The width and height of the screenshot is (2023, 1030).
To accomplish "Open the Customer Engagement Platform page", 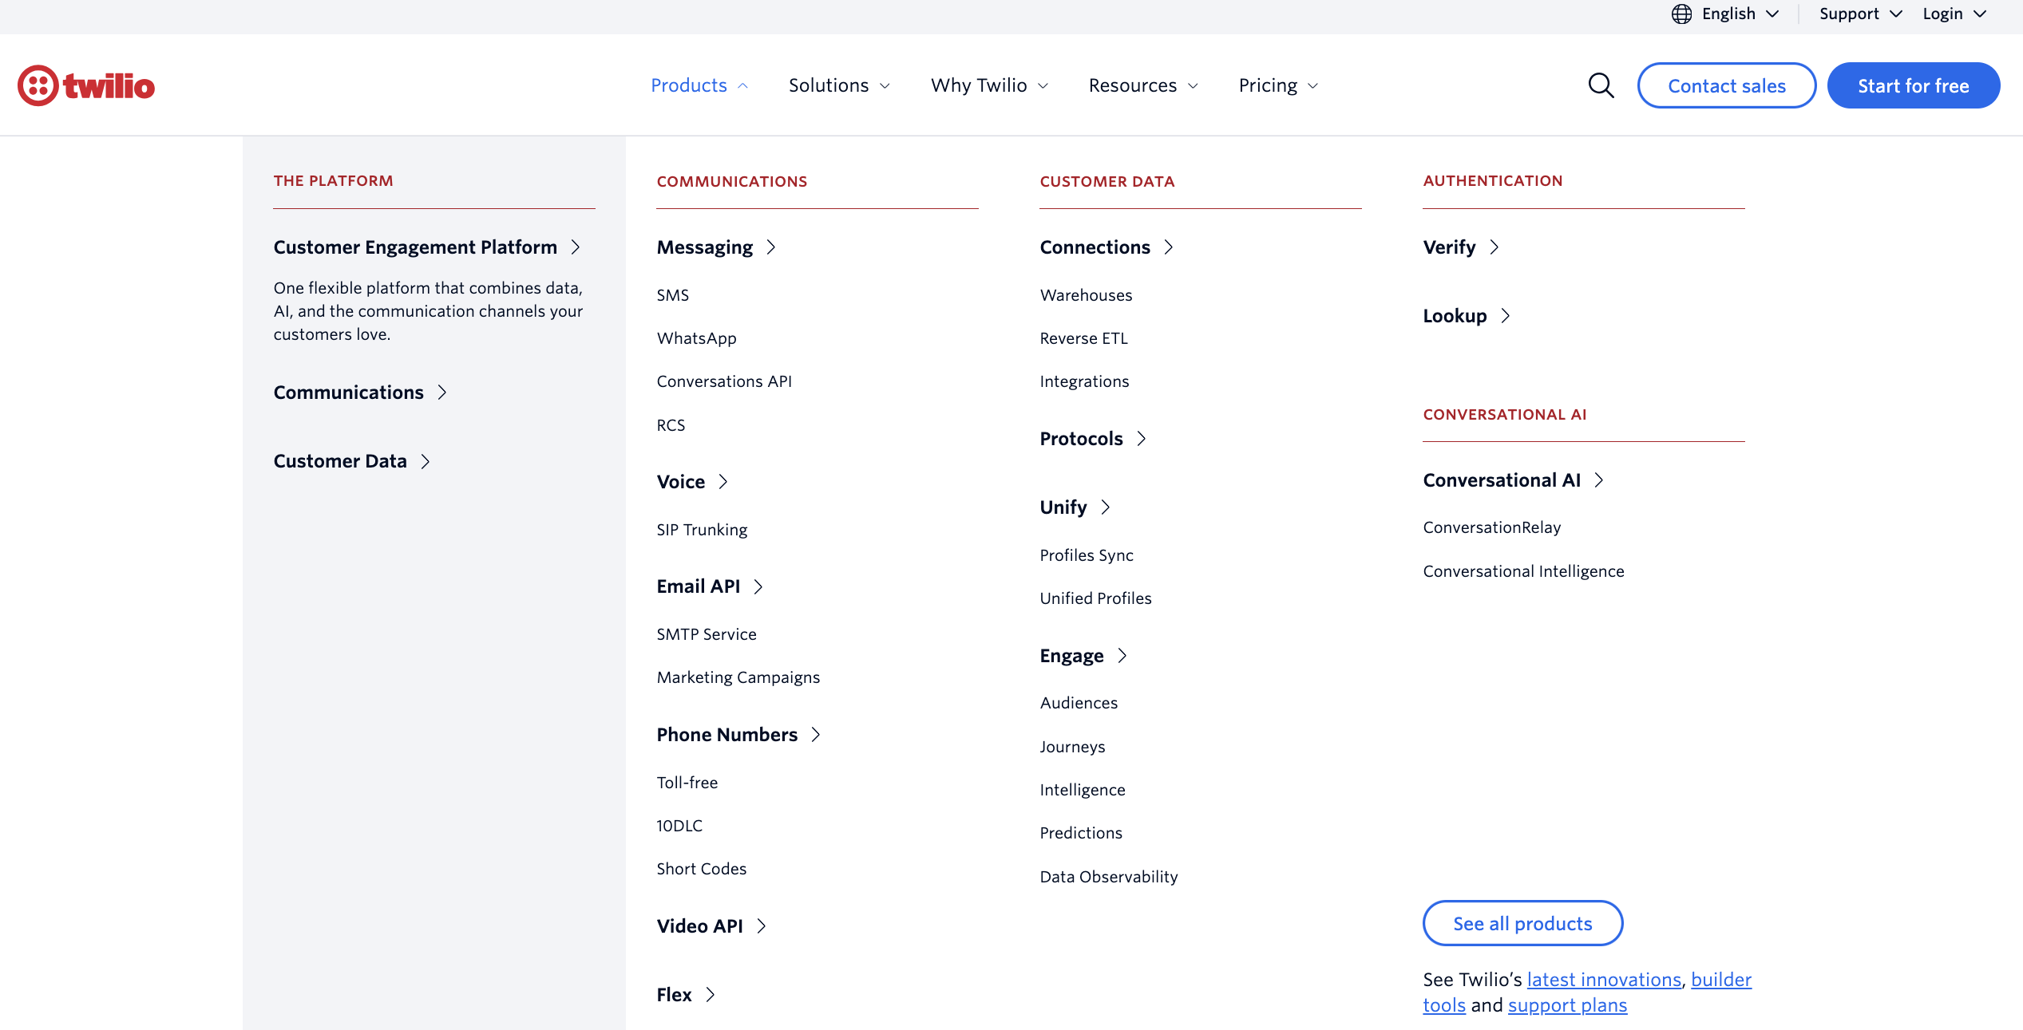I will tap(415, 247).
